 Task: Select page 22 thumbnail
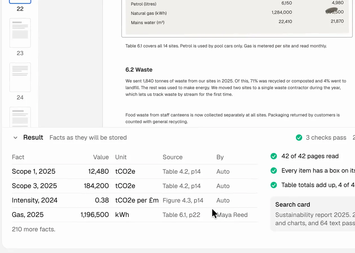(x=20, y=2)
